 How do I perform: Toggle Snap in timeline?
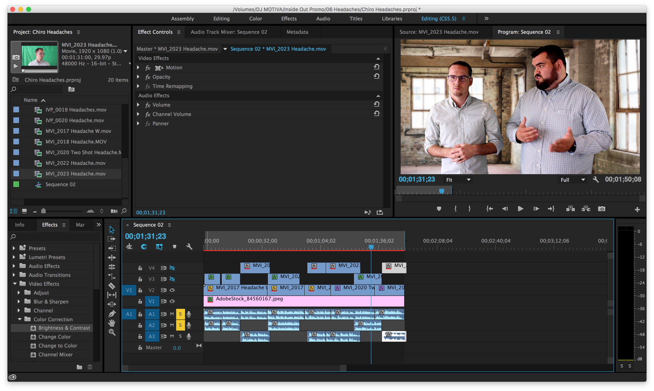coord(144,247)
